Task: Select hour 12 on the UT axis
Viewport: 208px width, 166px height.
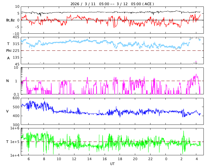Action: pyautogui.click(x=74, y=159)
